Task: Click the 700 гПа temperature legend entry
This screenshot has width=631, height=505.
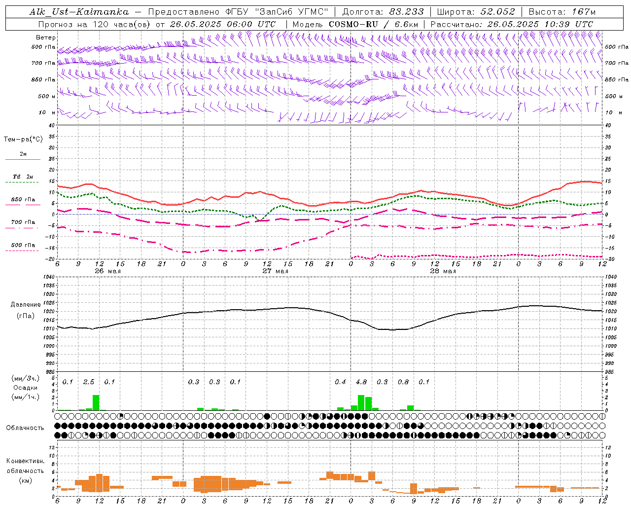Action: point(23,222)
